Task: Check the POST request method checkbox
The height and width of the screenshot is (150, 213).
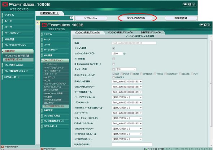Action: click(122, 74)
